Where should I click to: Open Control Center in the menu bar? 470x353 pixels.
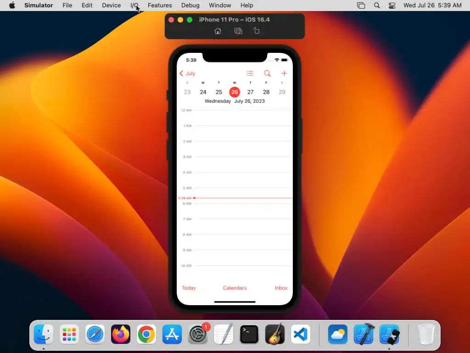click(392, 6)
